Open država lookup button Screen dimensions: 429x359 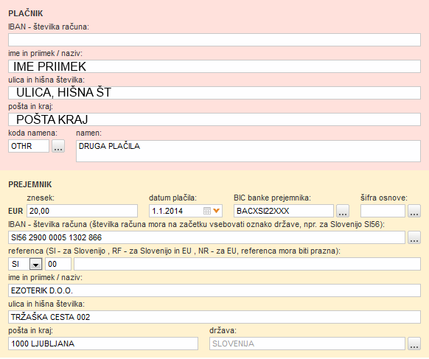coord(414,344)
